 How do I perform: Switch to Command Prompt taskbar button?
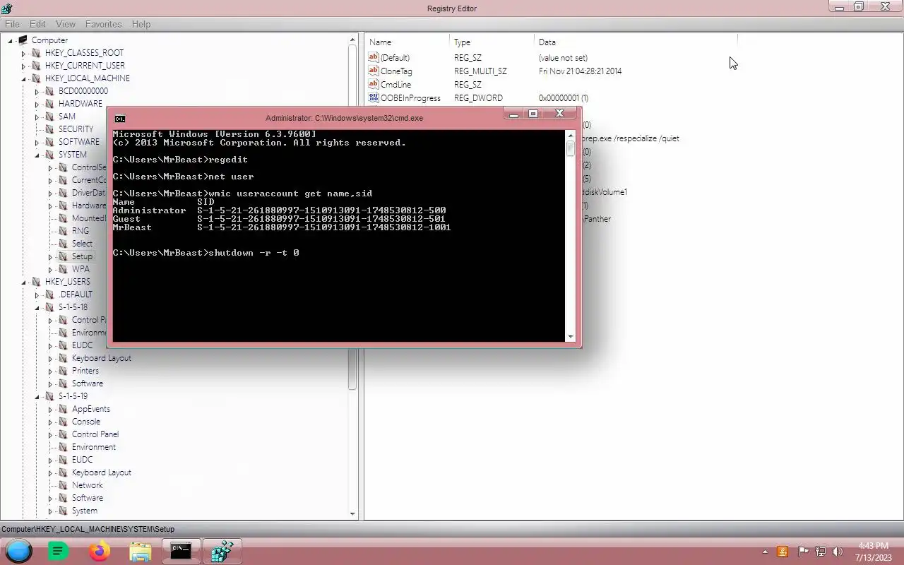click(x=182, y=552)
